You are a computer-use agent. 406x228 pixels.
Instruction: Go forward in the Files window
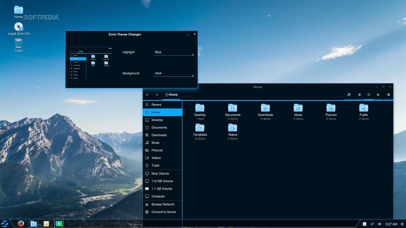tap(157, 95)
